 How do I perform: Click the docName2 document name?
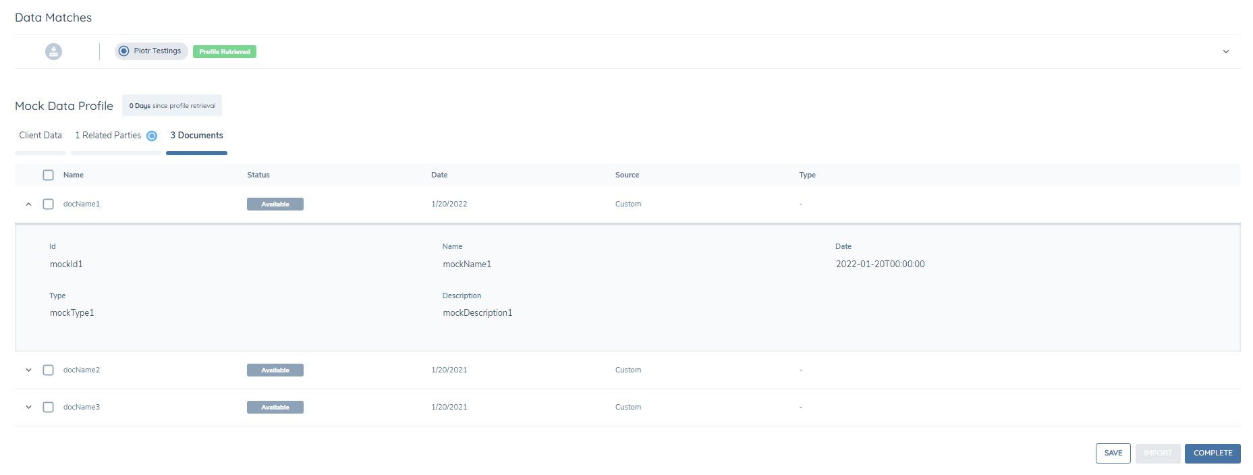82,370
